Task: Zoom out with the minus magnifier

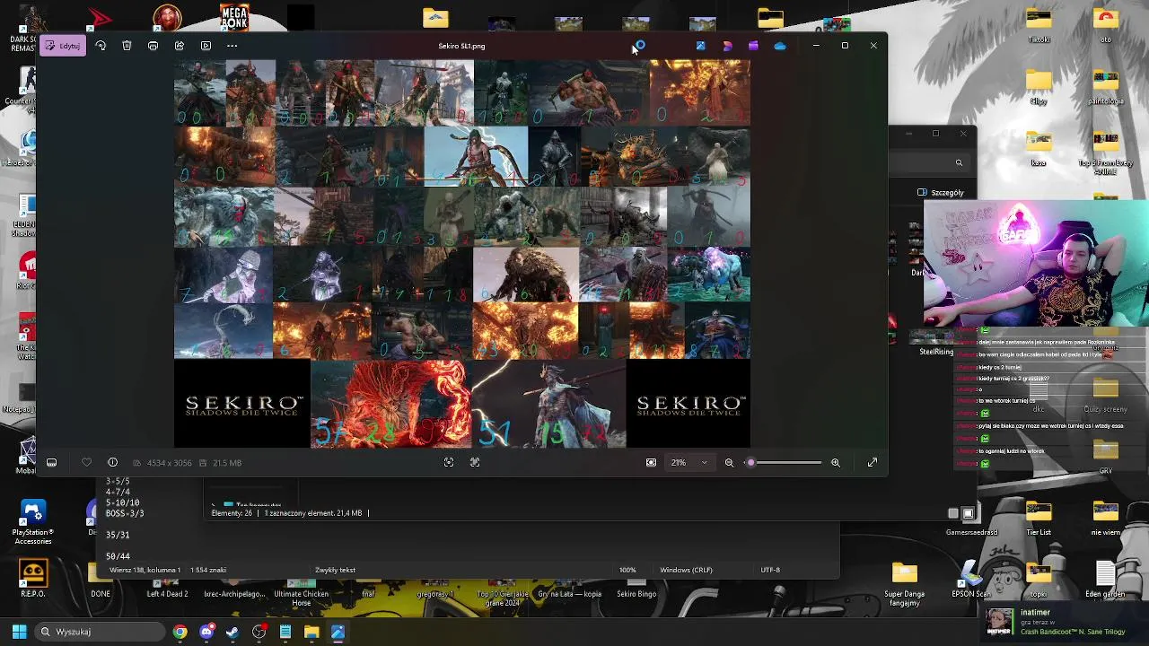Action: pos(729,463)
